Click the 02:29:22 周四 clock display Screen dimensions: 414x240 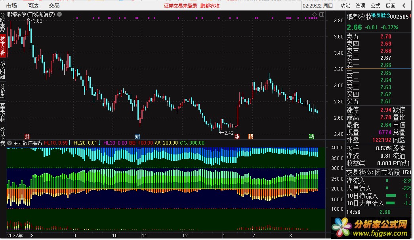[x=318, y=6]
